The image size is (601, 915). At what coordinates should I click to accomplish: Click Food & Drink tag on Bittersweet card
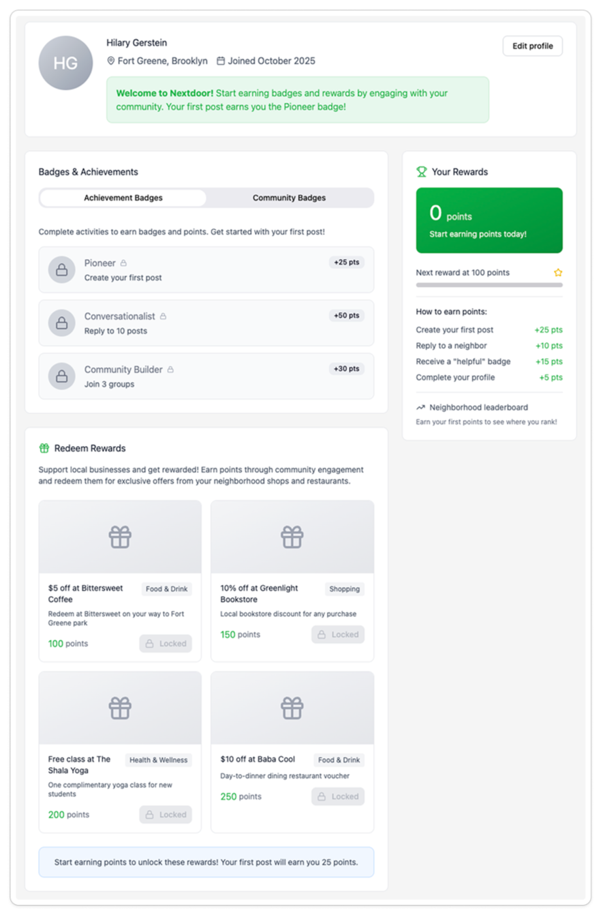[167, 589]
